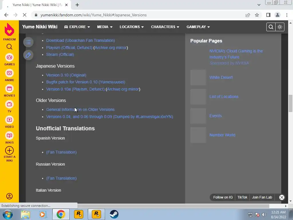Screen dimensions: 293x220
Task: Toggle the light/dark theme sun icon
Action: tap(280, 27)
